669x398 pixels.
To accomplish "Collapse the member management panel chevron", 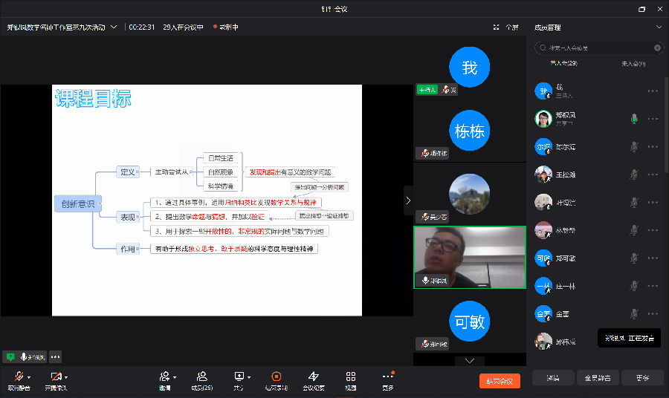I will click(659, 27).
